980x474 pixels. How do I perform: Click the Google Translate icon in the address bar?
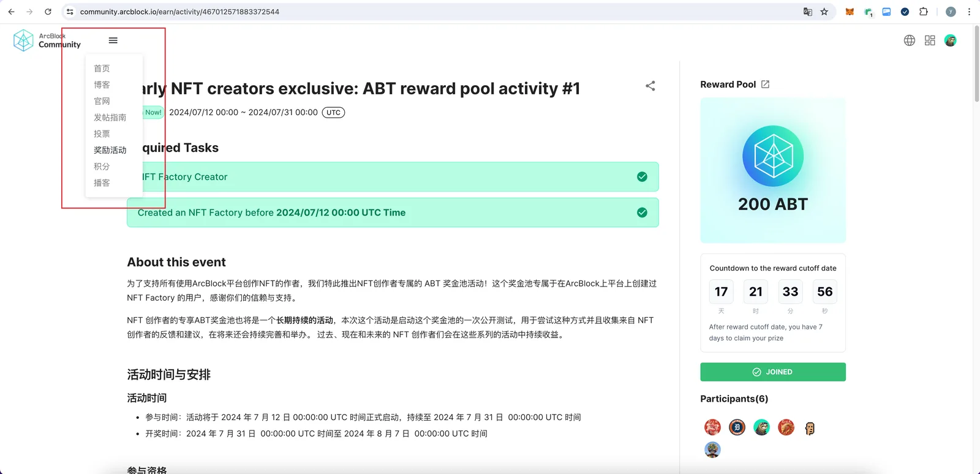click(808, 12)
